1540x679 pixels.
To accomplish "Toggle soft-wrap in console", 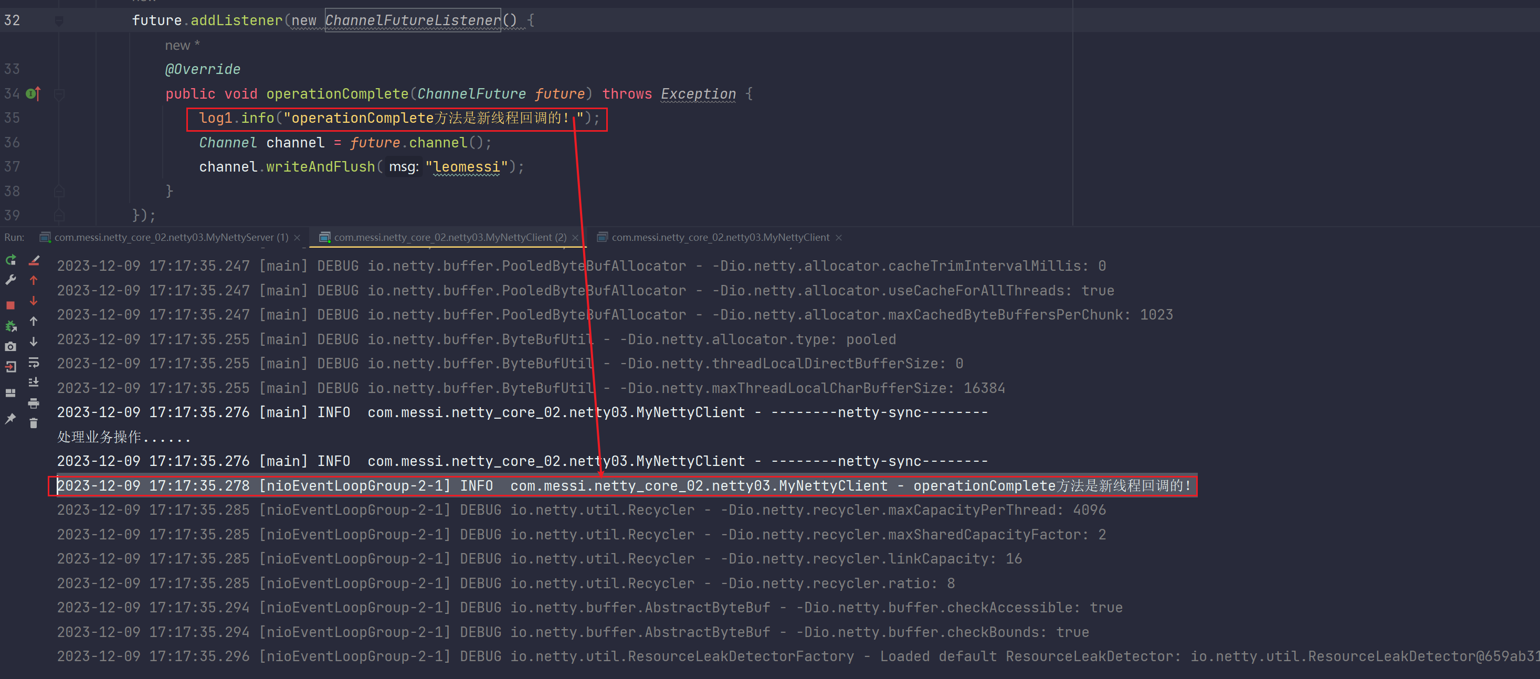I will pyautogui.click(x=34, y=362).
